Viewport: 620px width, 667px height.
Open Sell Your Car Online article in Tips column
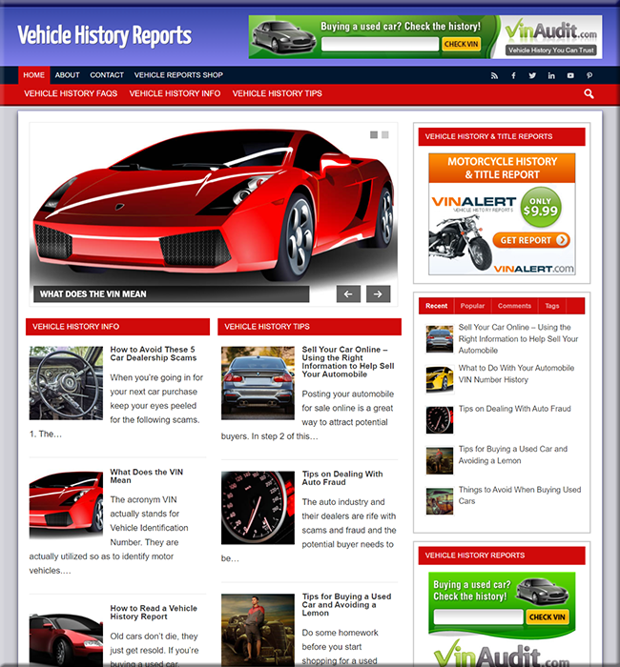tap(348, 361)
